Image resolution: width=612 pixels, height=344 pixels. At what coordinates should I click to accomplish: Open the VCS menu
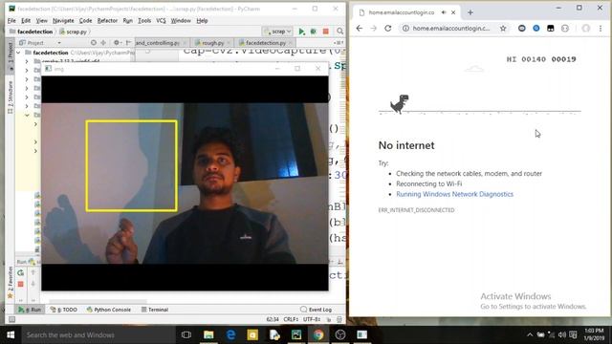161,21
